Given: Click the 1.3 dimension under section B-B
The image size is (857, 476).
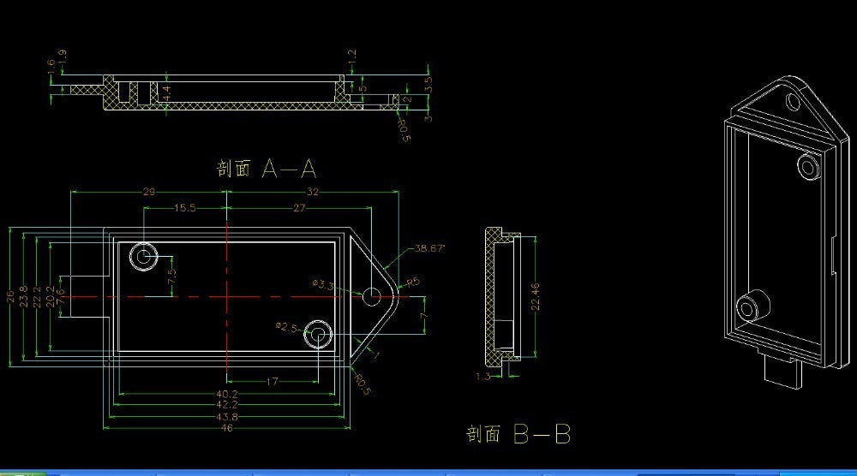Looking at the screenshot, I should pyautogui.click(x=484, y=376).
